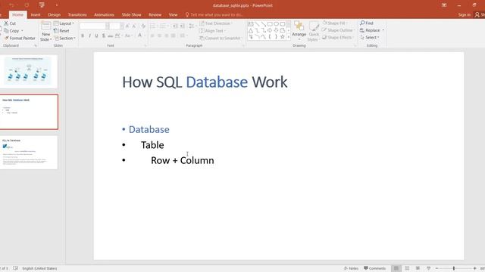Toggle Align Right paragraph alignment
This screenshot has height=272, width=485.
click(167, 36)
